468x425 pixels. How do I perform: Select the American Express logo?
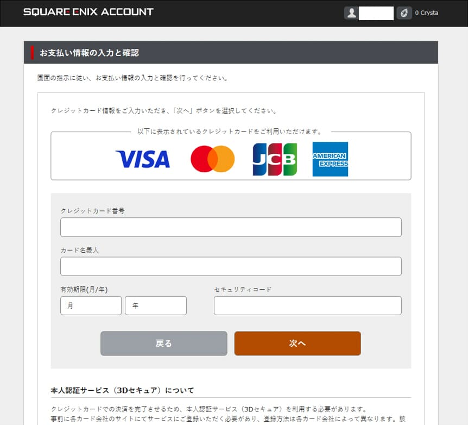tap(331, 159)
